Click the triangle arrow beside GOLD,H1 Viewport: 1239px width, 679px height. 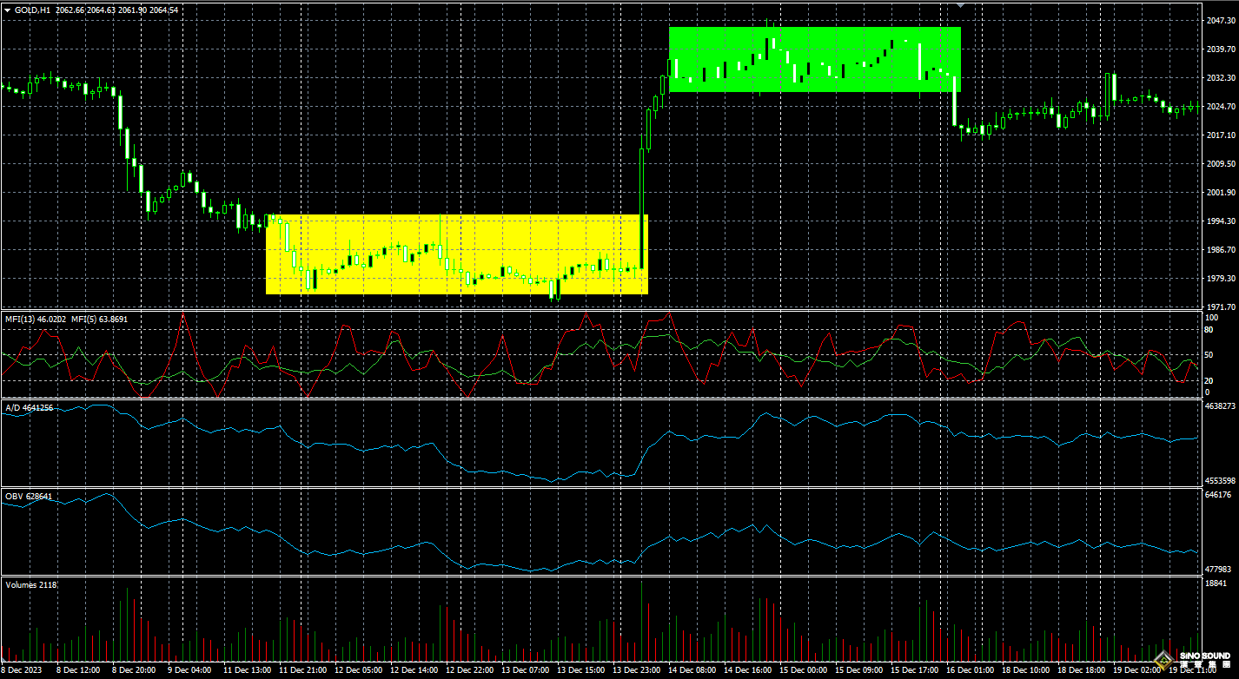point(7,10)
